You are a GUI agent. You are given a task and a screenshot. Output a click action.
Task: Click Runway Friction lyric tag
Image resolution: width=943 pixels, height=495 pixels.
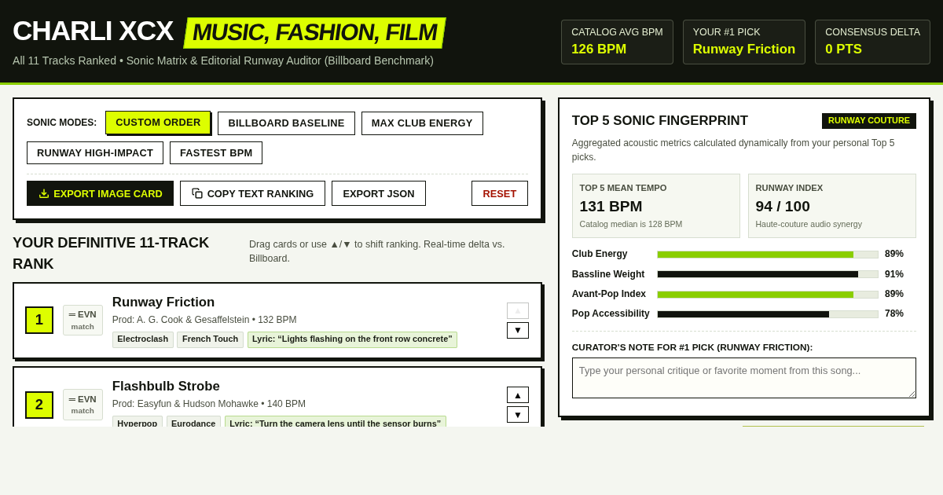coord(352,339)
